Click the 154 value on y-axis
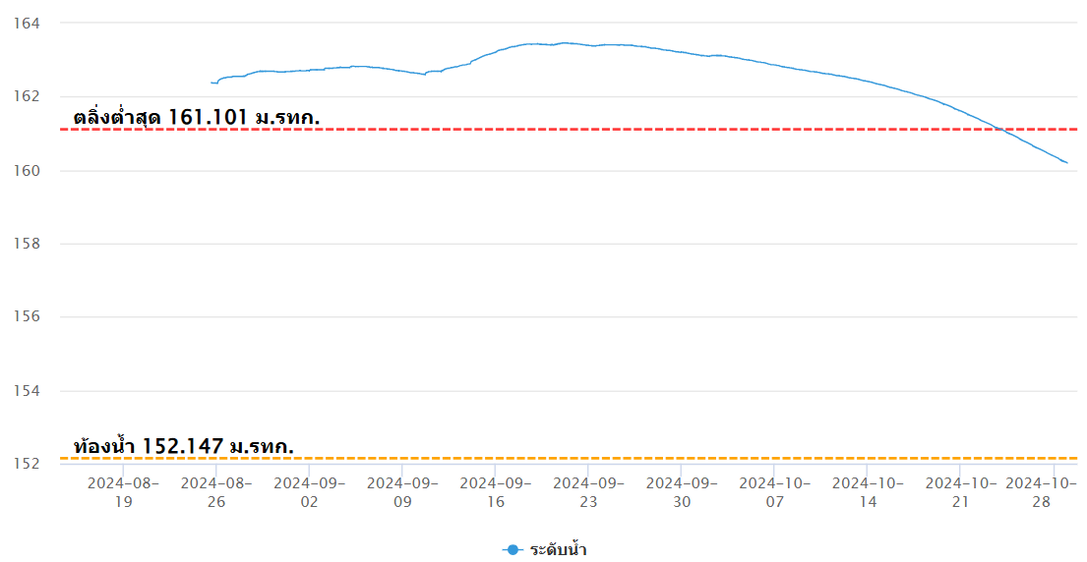1087x562 pixels. tap(27, 391)
